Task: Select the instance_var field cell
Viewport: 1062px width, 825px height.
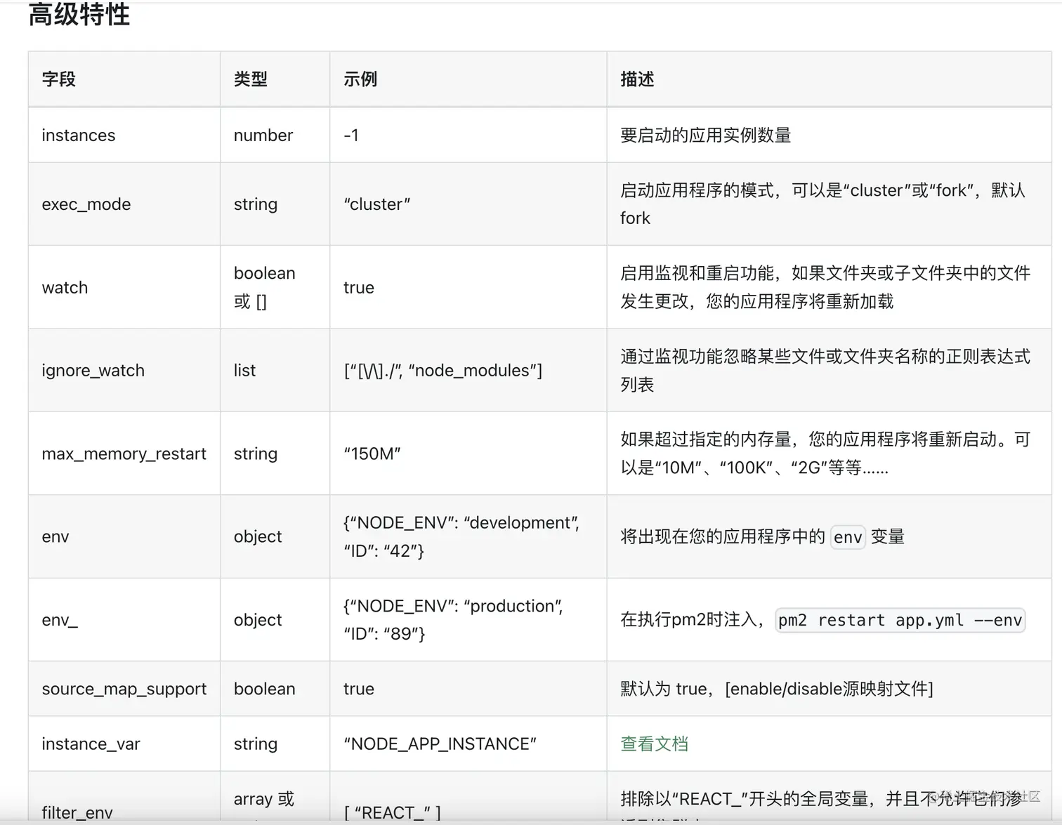Action: tap(91, 744)
